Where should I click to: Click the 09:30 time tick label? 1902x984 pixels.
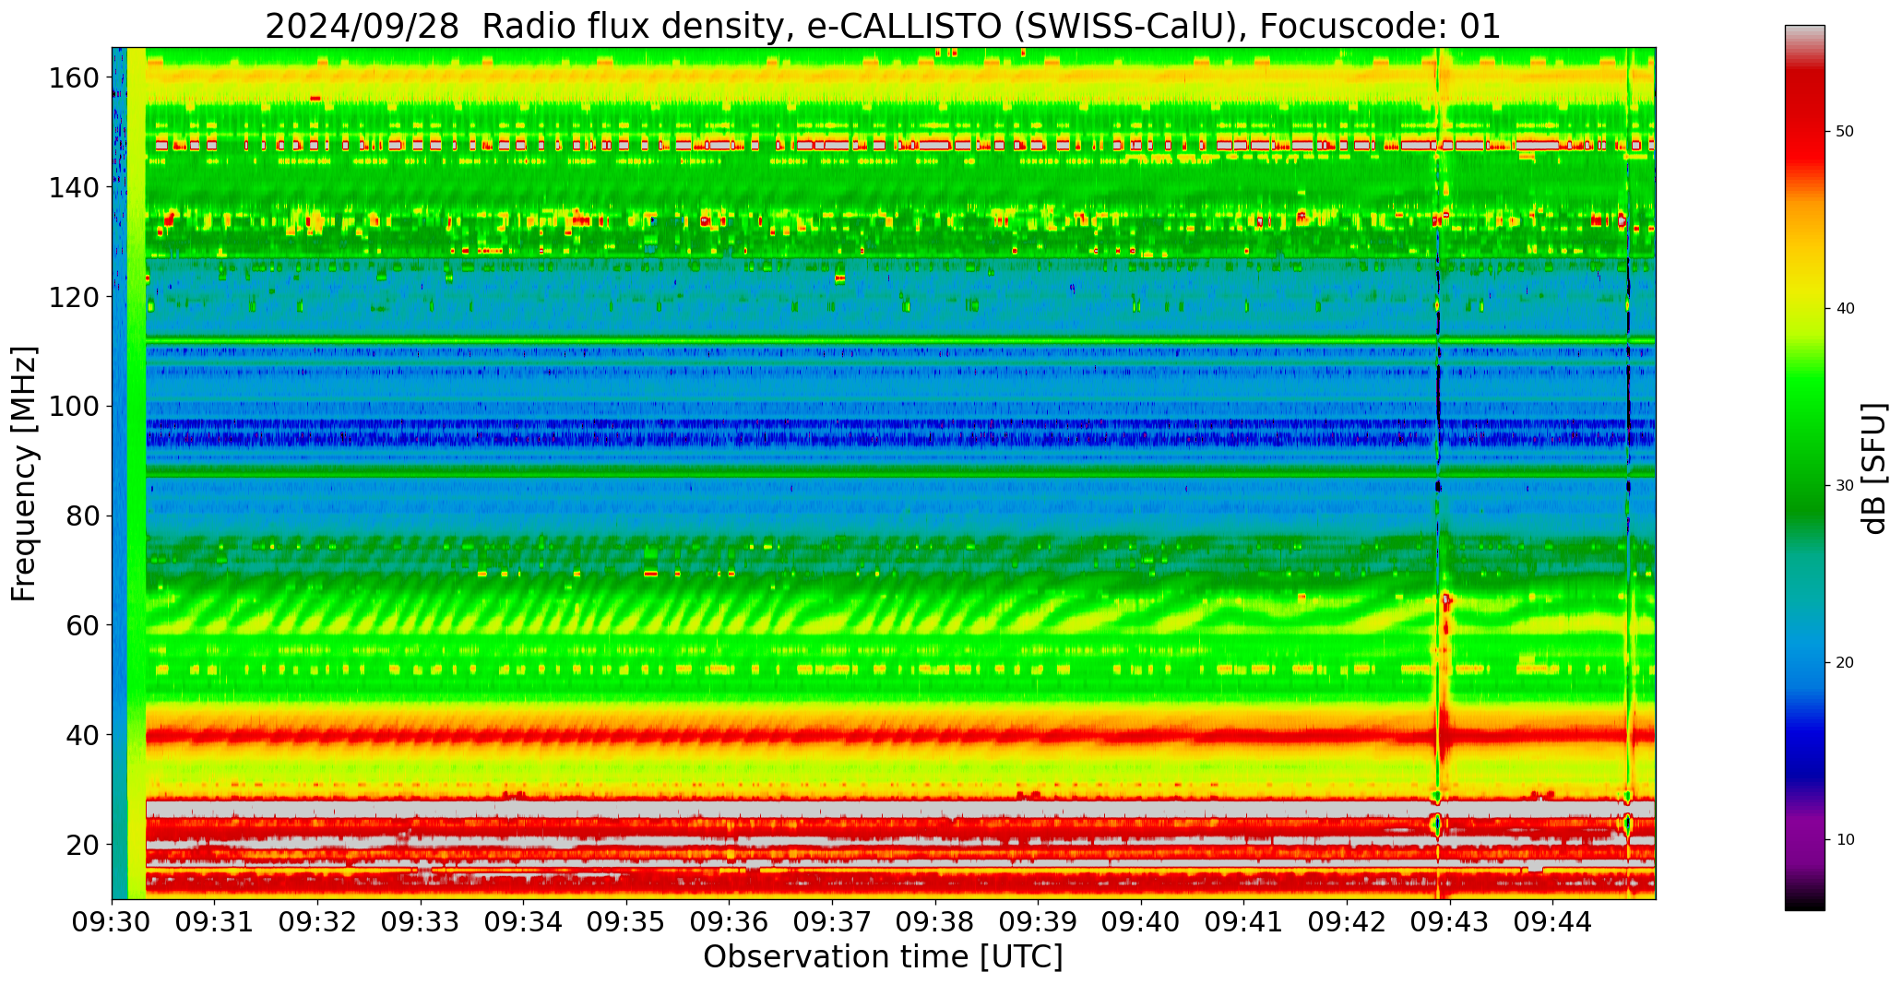coord(113,921)
